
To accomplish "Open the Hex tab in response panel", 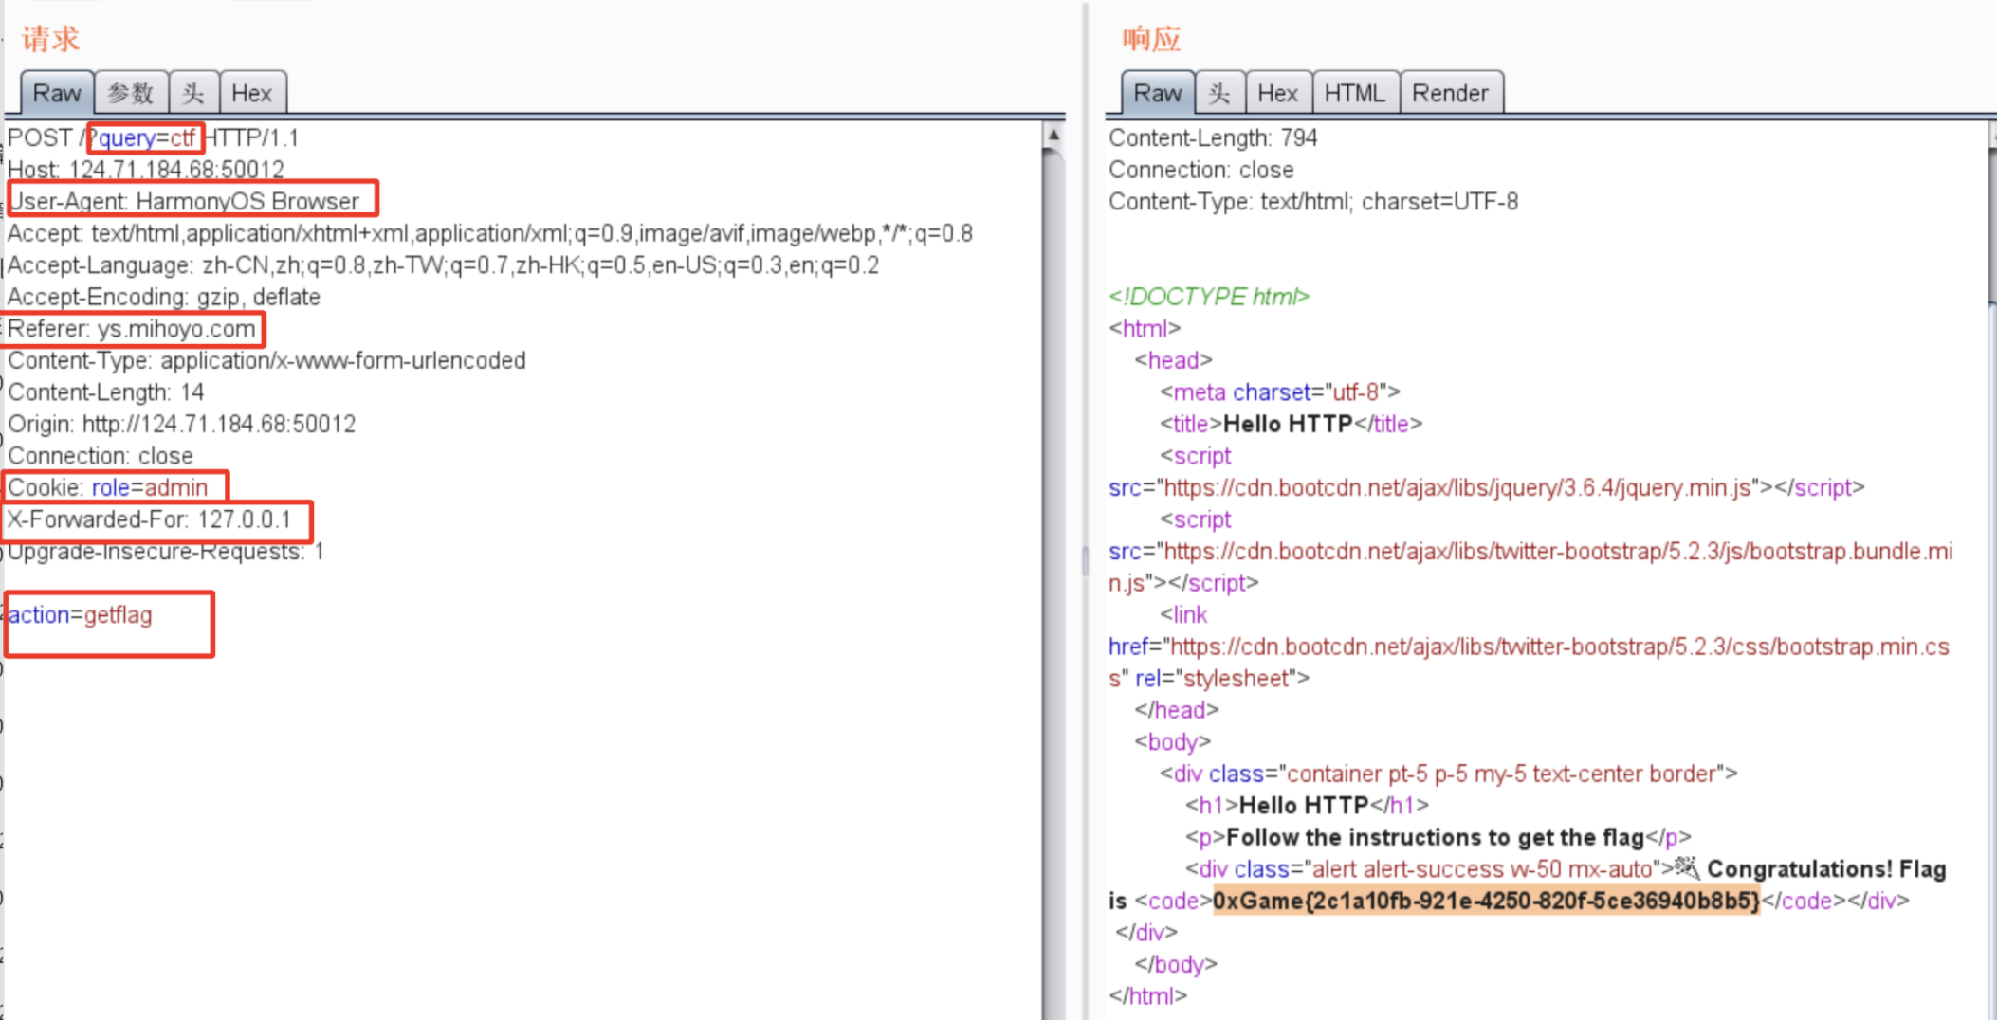I will (x=1278, y=93).
